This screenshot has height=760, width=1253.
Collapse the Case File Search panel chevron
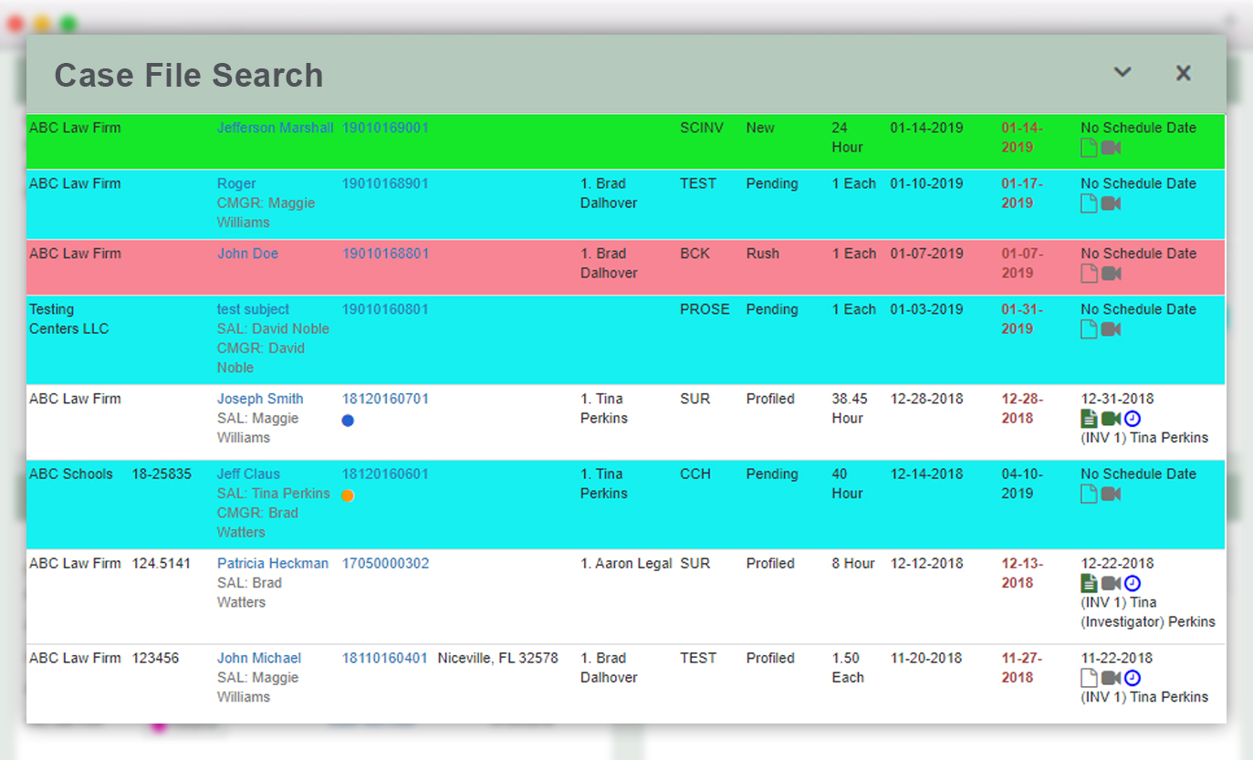point(1122,72)
